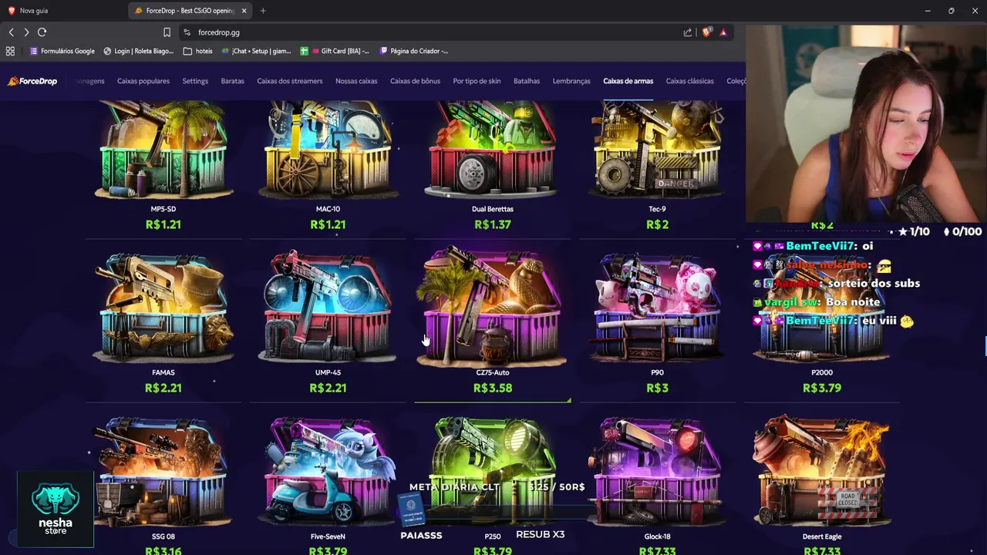987x555 pixels.
Task: Open Caixas clássicas category
Action: pyautogui.click(x=689, y=81)
